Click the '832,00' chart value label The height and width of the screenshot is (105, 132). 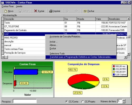click(x=24, y=83)
